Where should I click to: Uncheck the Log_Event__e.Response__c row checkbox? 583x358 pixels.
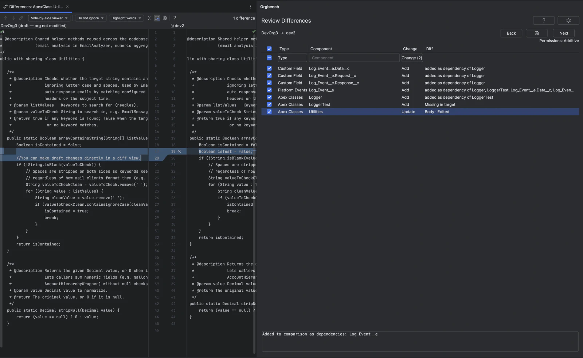click(269, 83)
